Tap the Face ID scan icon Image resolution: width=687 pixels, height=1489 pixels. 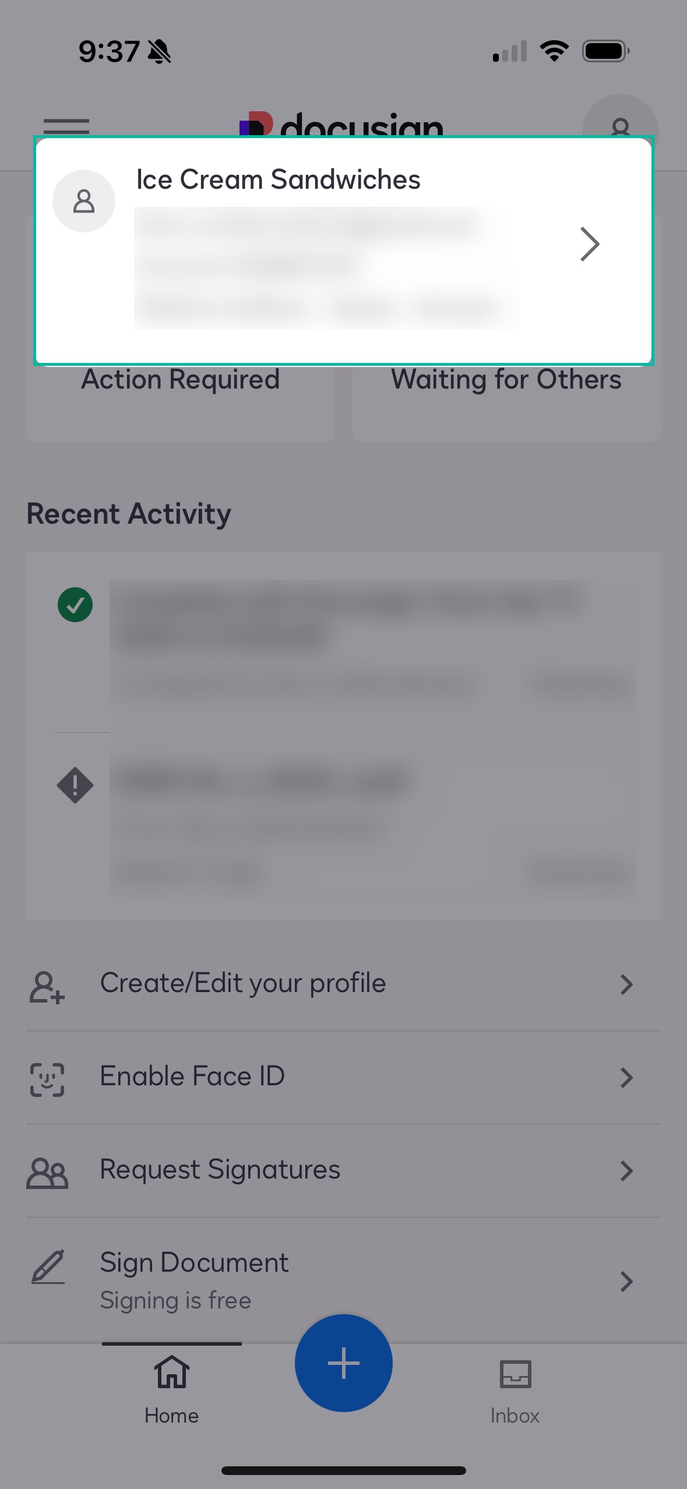47,1079
